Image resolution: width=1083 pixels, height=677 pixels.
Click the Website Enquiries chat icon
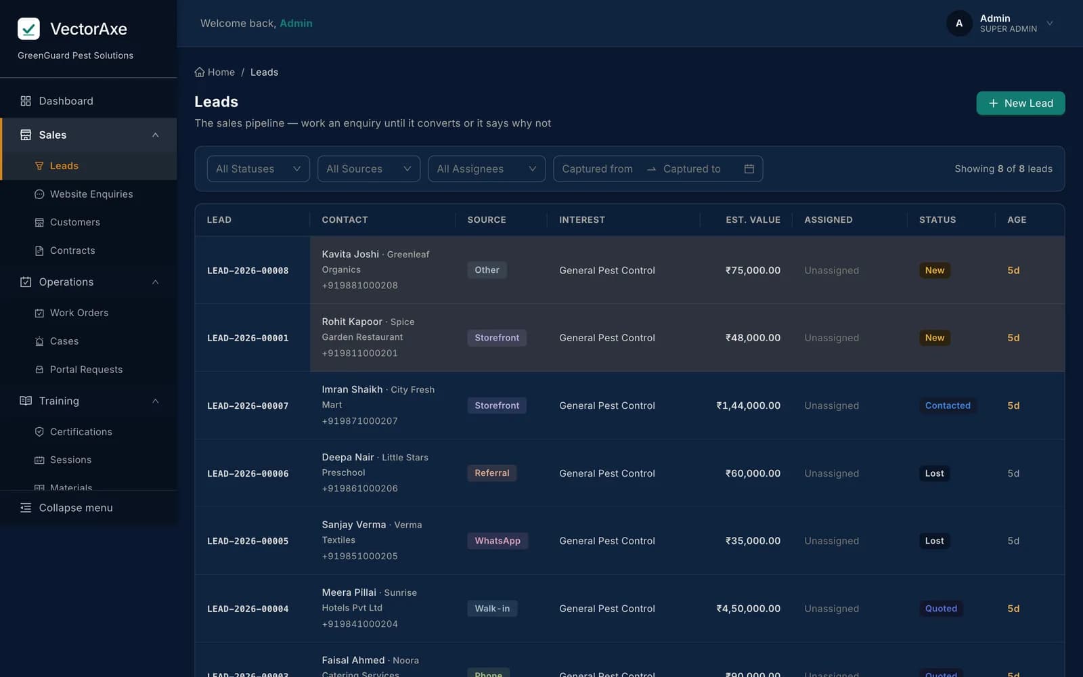(39, 194)
